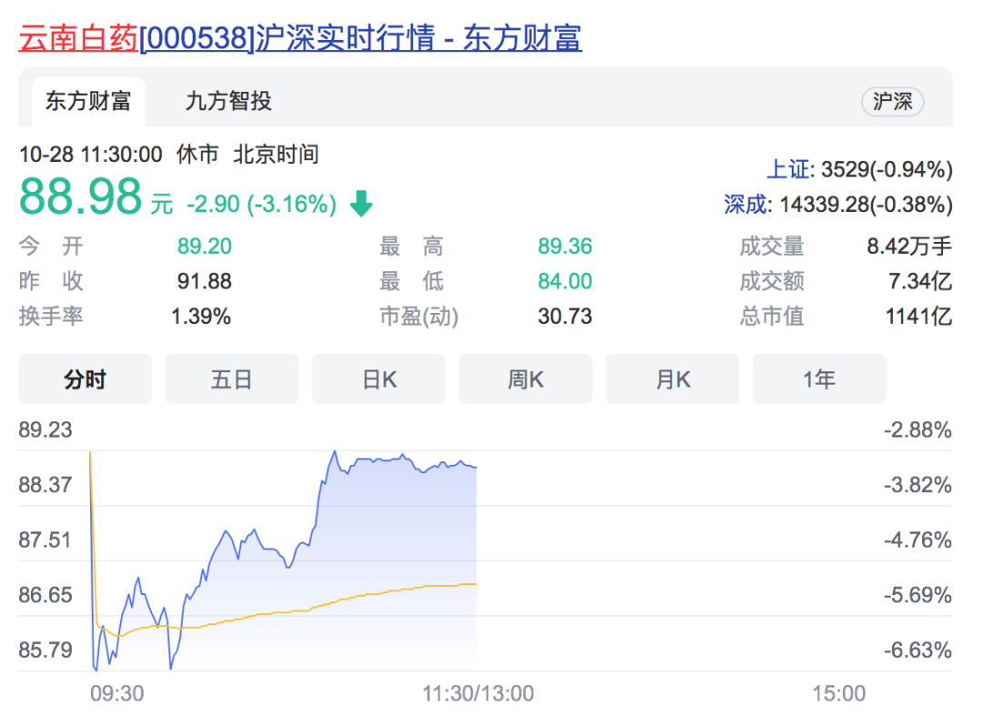Click the 昨收 field label
Screen dimensions: 983x716
pos(51,281)
